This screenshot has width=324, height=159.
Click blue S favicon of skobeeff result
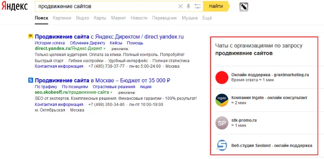(x=30, y=80)
